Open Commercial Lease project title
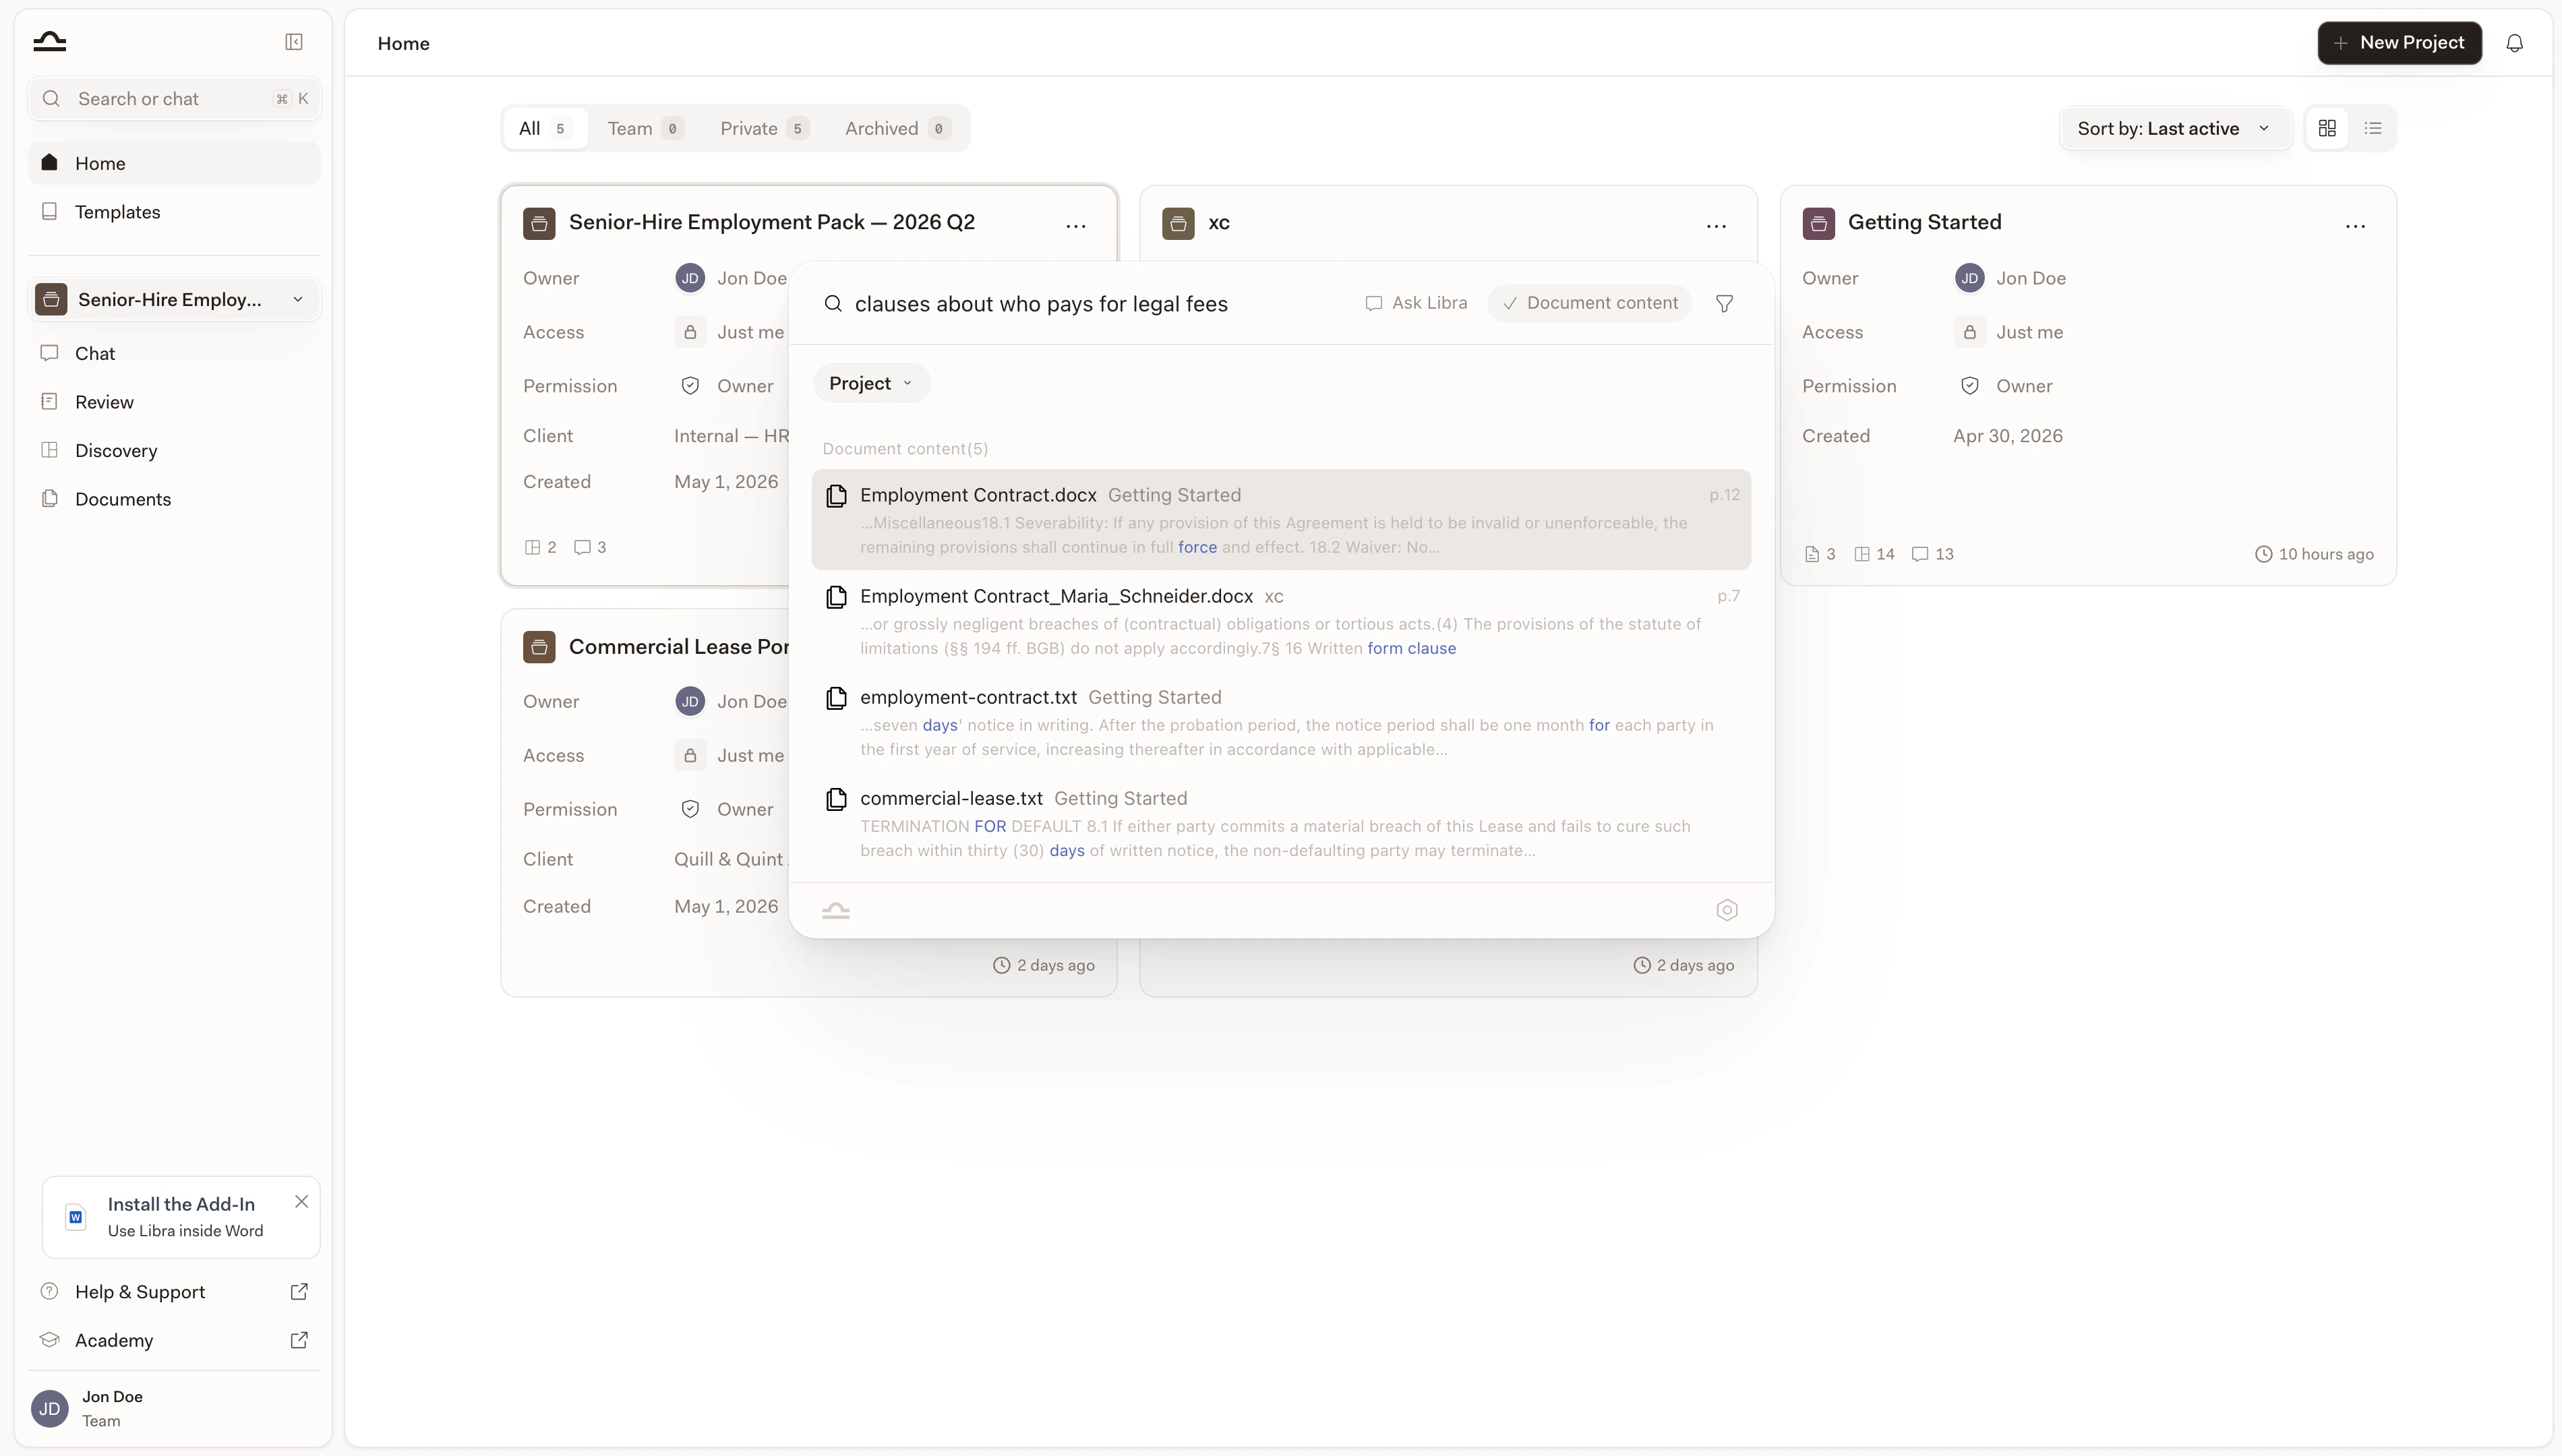 click(x=679, y=647)
